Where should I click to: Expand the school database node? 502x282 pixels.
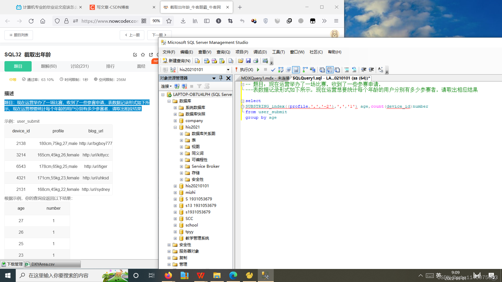pos(175,225)
